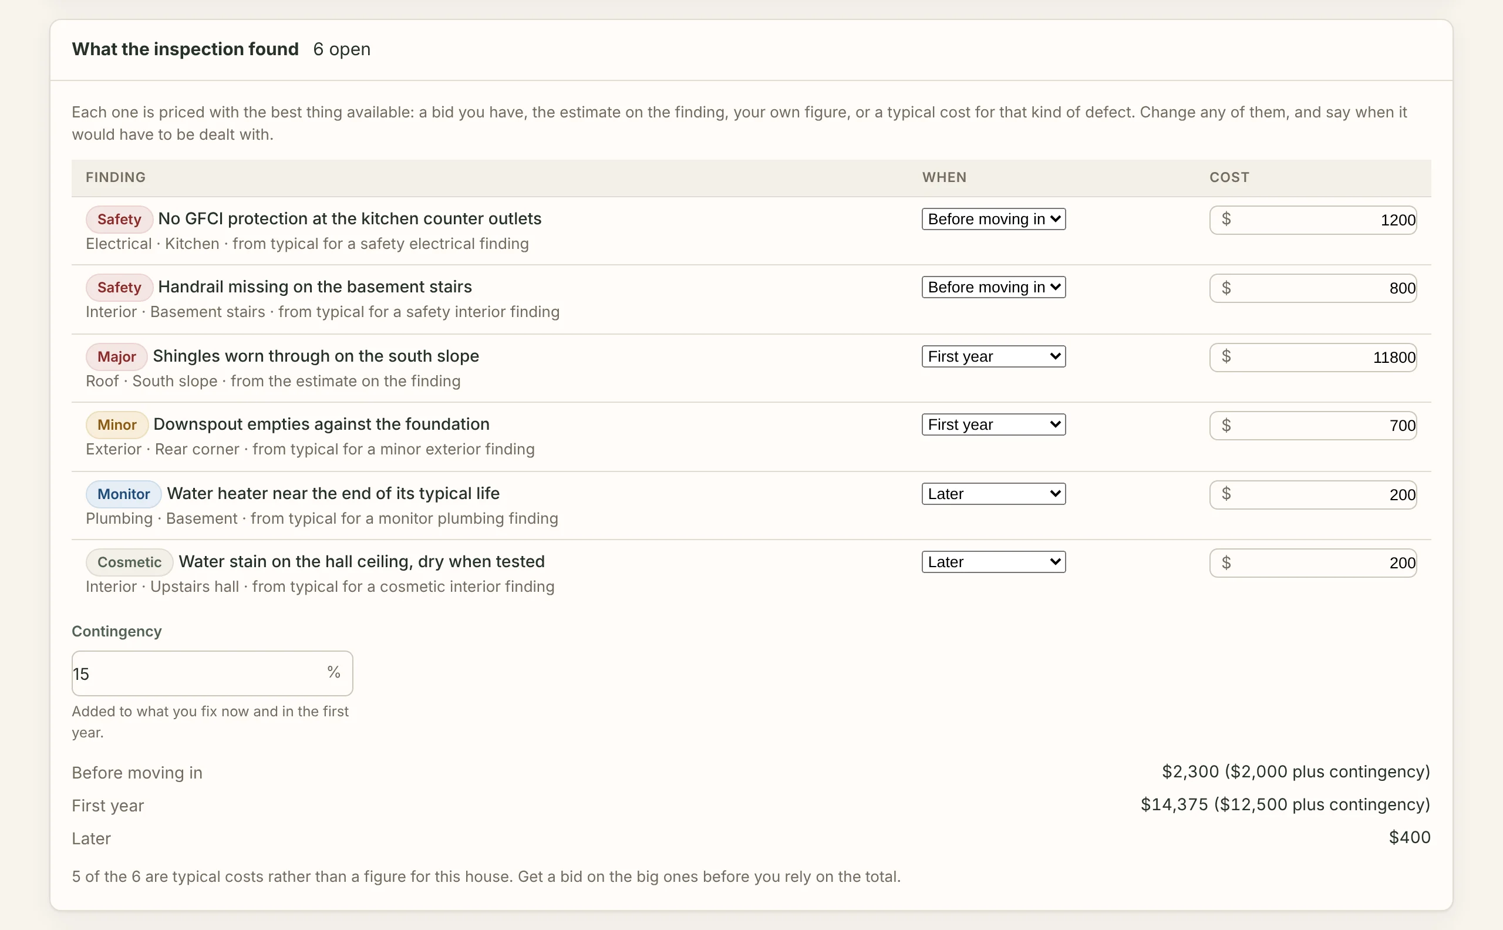Click the Safety badge on the GFCI finding
Image resolution: width=1503 pixels, height=930 pixels.
[x=119, y=220]
